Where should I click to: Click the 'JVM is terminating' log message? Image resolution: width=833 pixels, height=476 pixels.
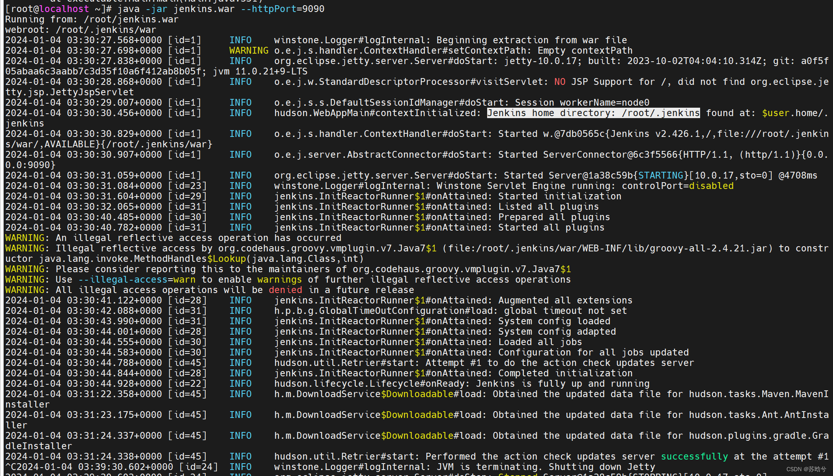click(x=489, y=467)
